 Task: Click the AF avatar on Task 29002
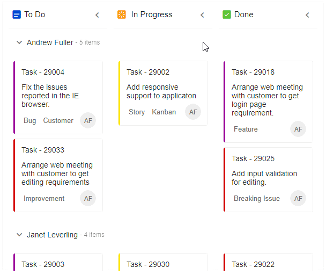click(x=193, y=112)
